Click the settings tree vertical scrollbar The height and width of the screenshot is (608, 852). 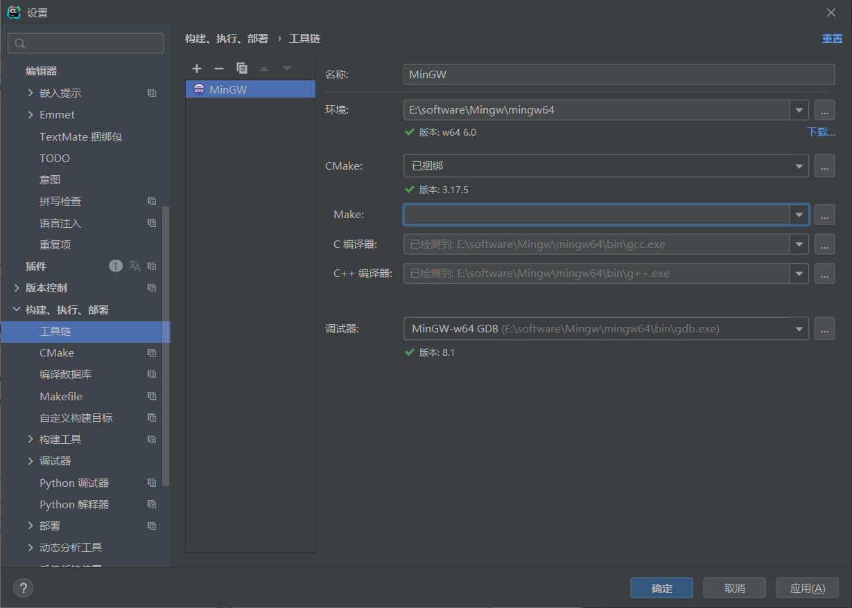[166, 346]
